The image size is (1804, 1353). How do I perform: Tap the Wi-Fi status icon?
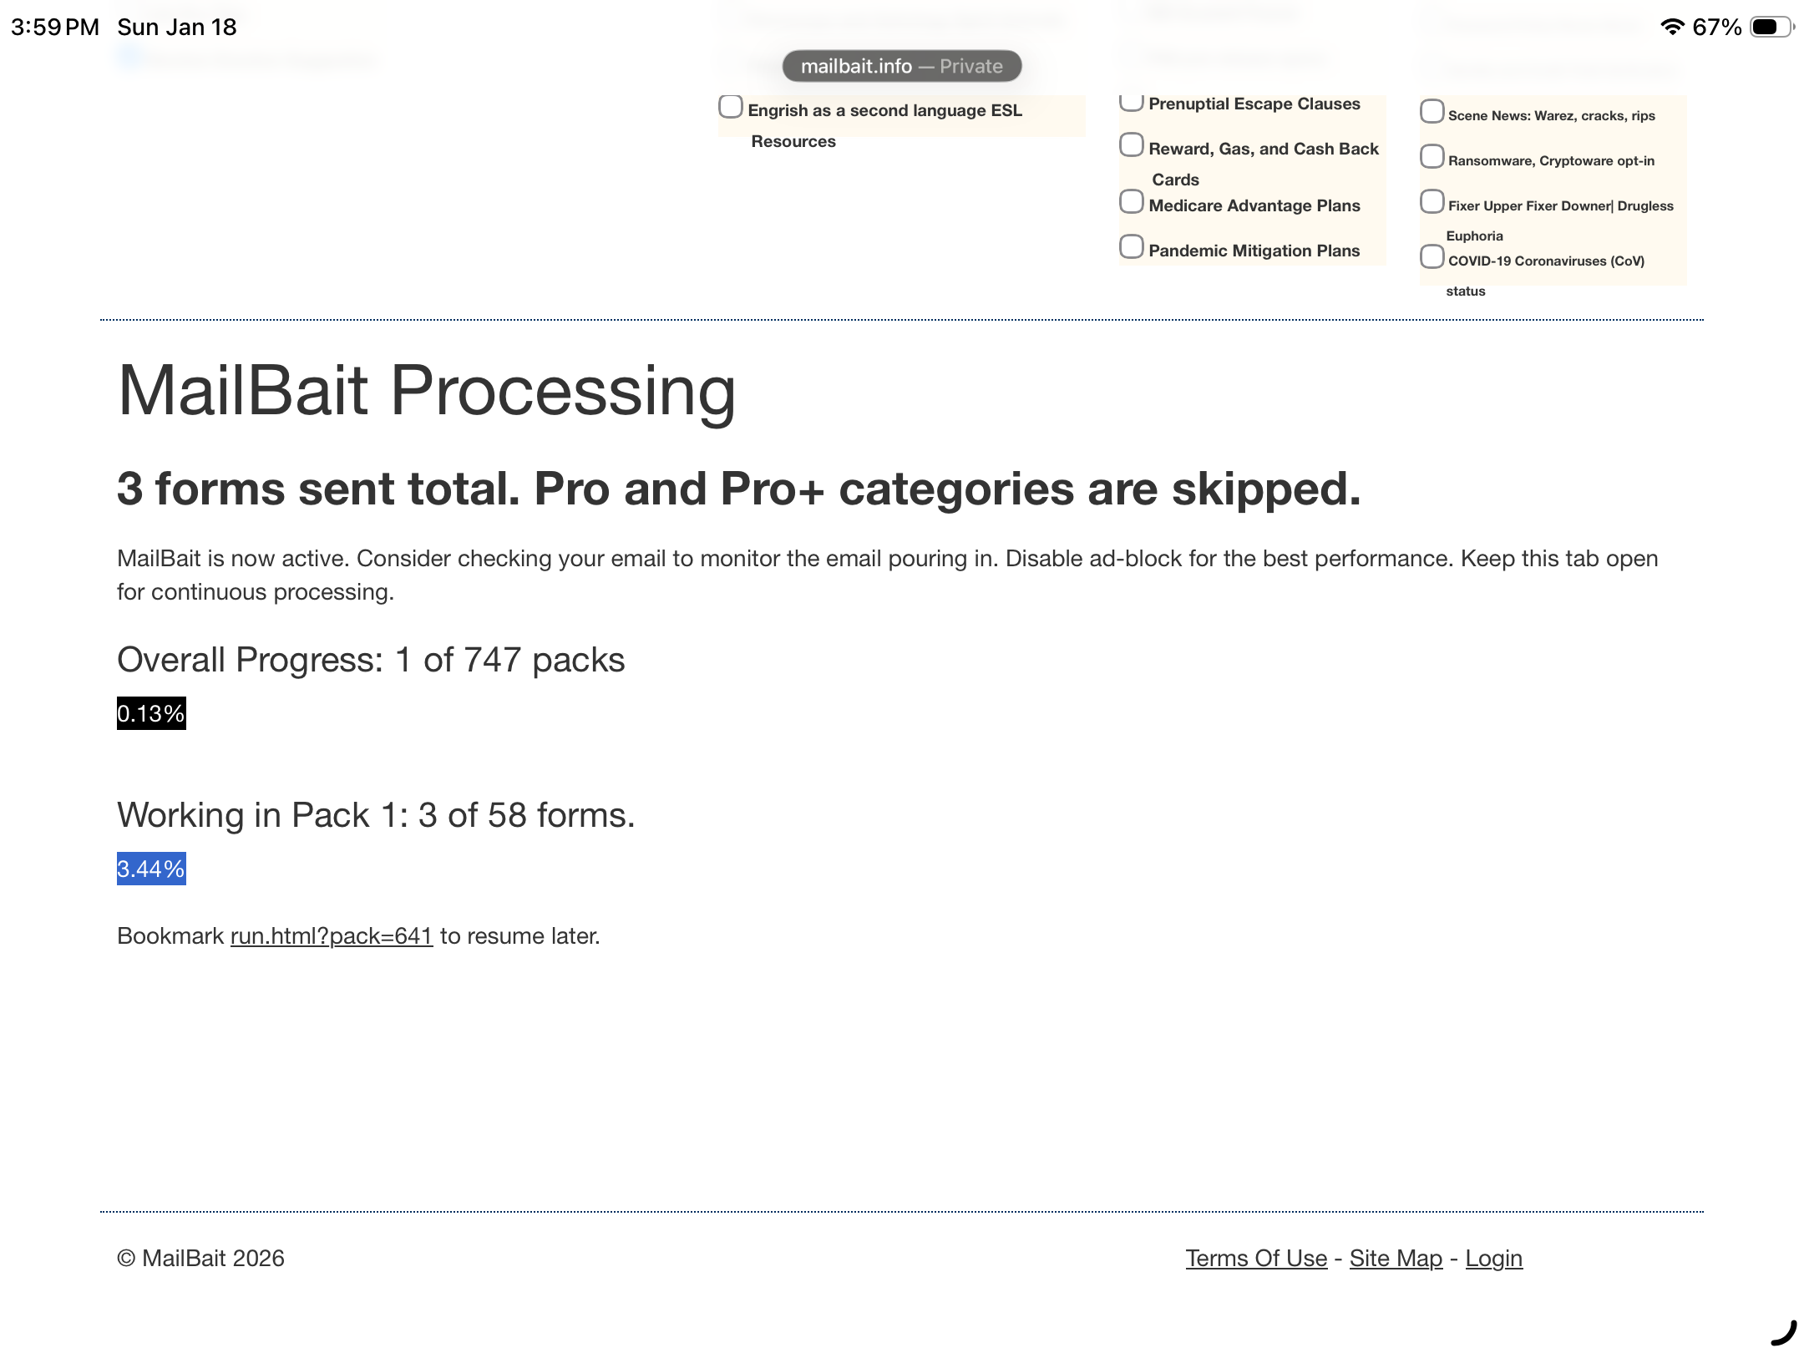click(x=1672, y=27)
